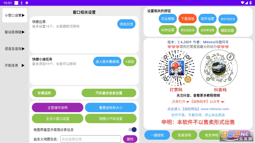Click the battery status icon
Screen dimensions: 255x143
(251, 3)
